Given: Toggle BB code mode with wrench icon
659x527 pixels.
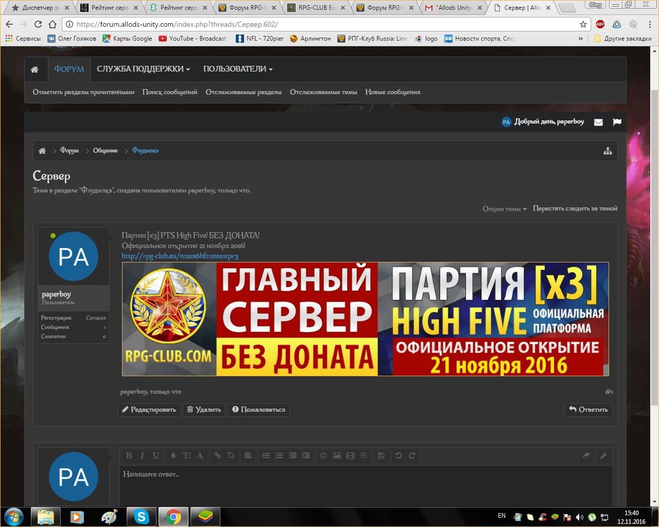Looking at the screenshot, I should [603, 455].
